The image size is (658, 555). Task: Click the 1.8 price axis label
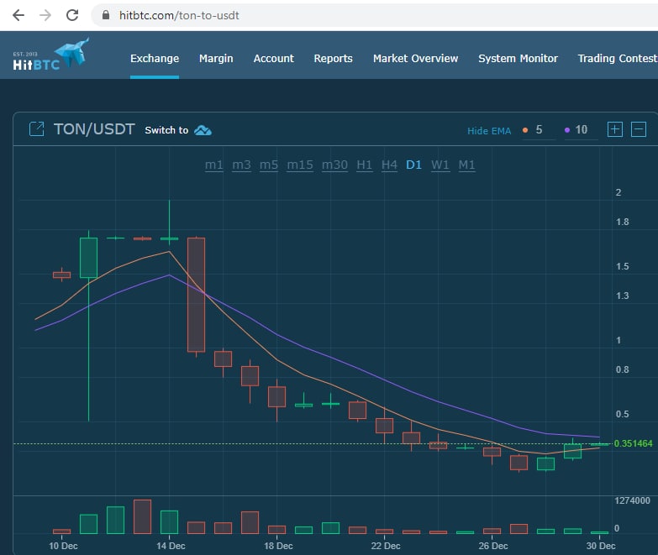[x=623, y=222]
